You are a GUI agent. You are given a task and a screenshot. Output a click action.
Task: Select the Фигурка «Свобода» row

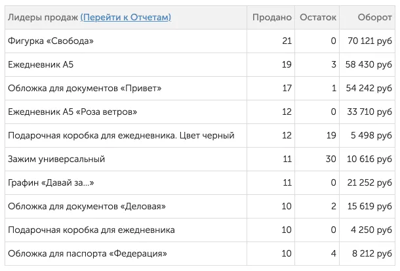point(200,41)
